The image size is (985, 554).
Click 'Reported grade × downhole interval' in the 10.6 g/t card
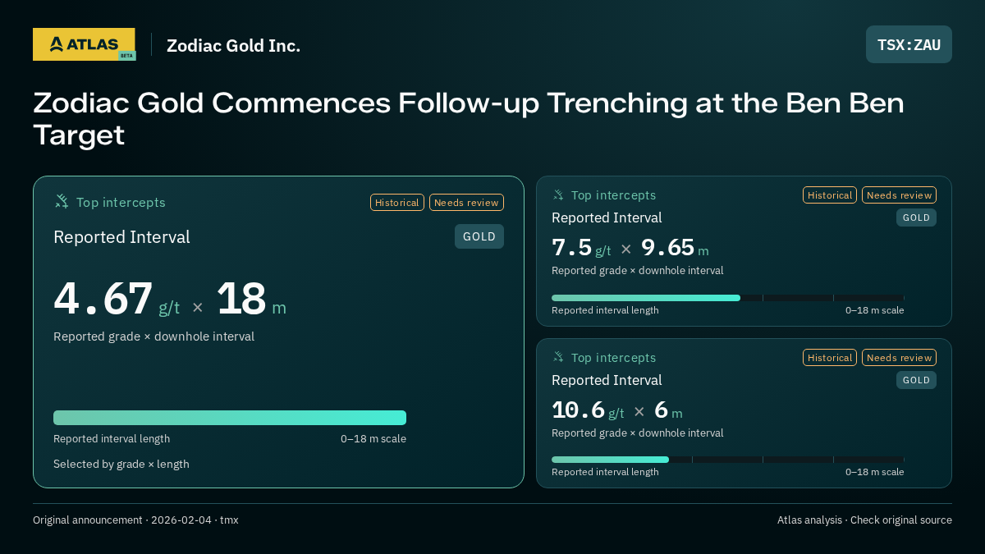click(x=637, y=433)
